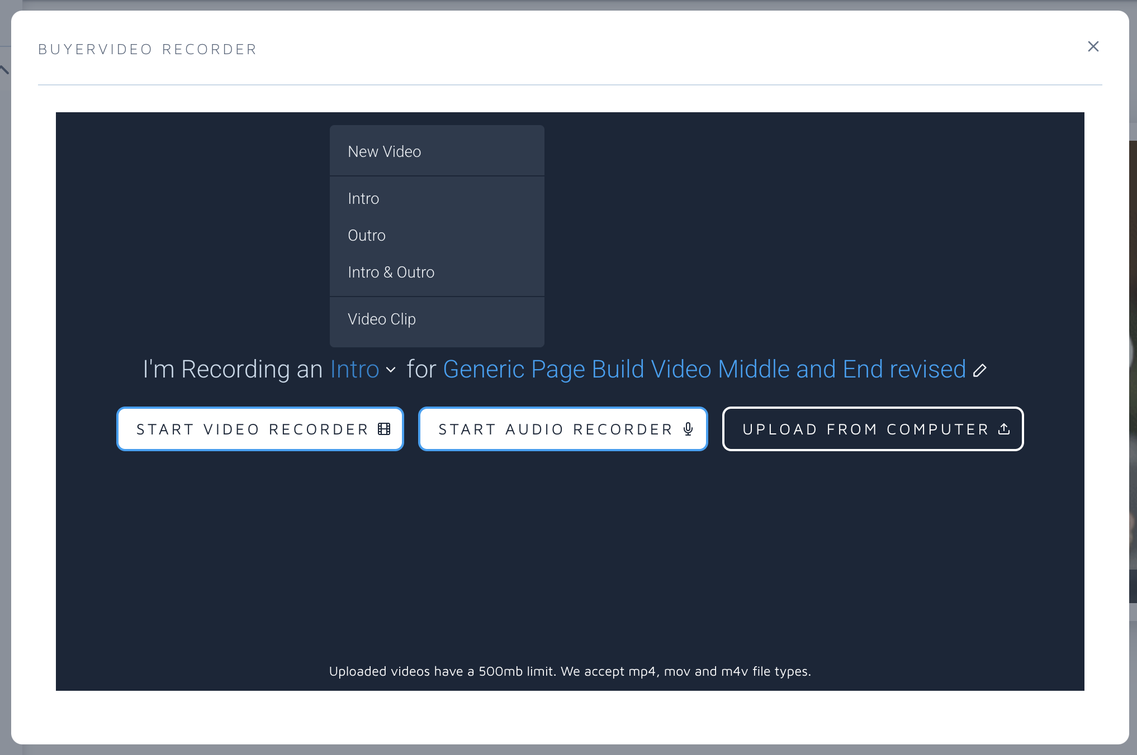Upload a video from computer
Screen dimensions: 1137x755
tap(873, 429)
